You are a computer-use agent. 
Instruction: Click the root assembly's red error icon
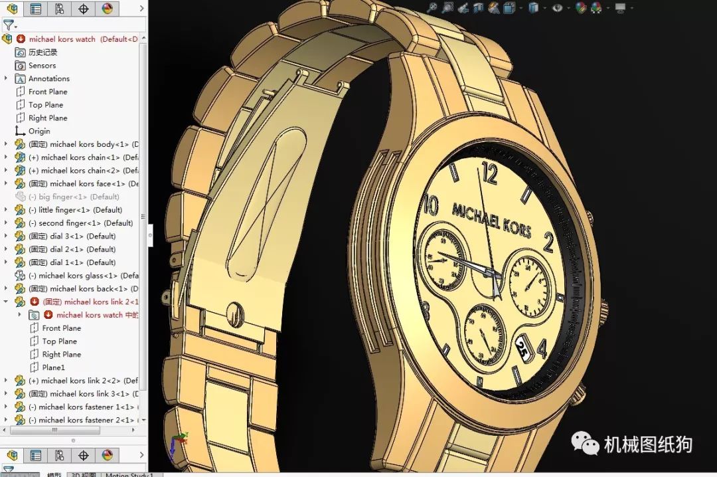pos(21,39)
